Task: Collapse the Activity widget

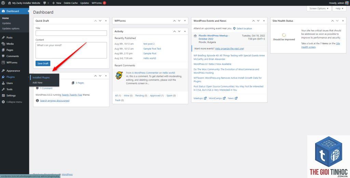Action: coord(185,31)
